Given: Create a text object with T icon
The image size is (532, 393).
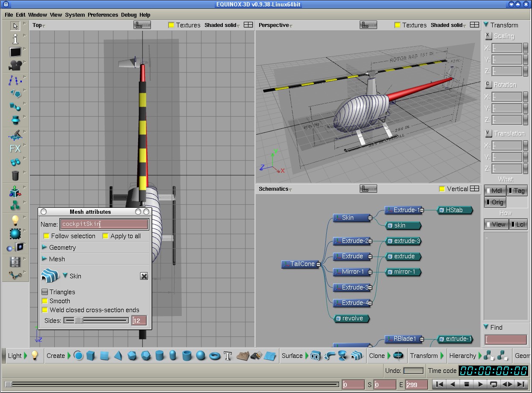Looking at the screenshot, I should pyautogui.click(x=228, y=356).
